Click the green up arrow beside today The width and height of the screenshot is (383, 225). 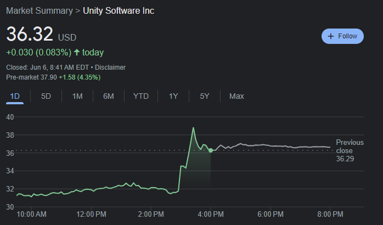(x=77, y=53)
